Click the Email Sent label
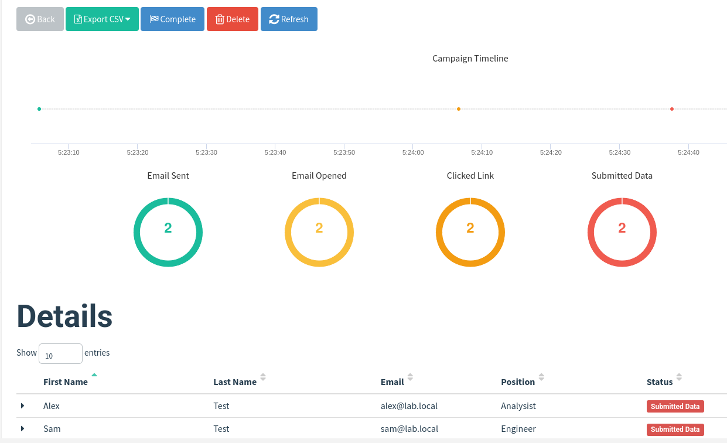Viewport: 727px width, 443px height. click(168, 176)
